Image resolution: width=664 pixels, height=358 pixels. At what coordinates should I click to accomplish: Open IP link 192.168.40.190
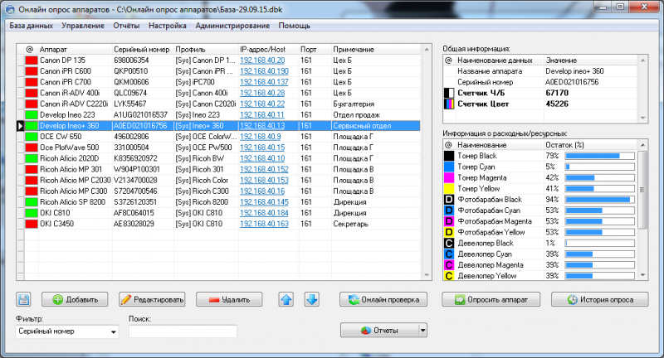pos(264,71)
